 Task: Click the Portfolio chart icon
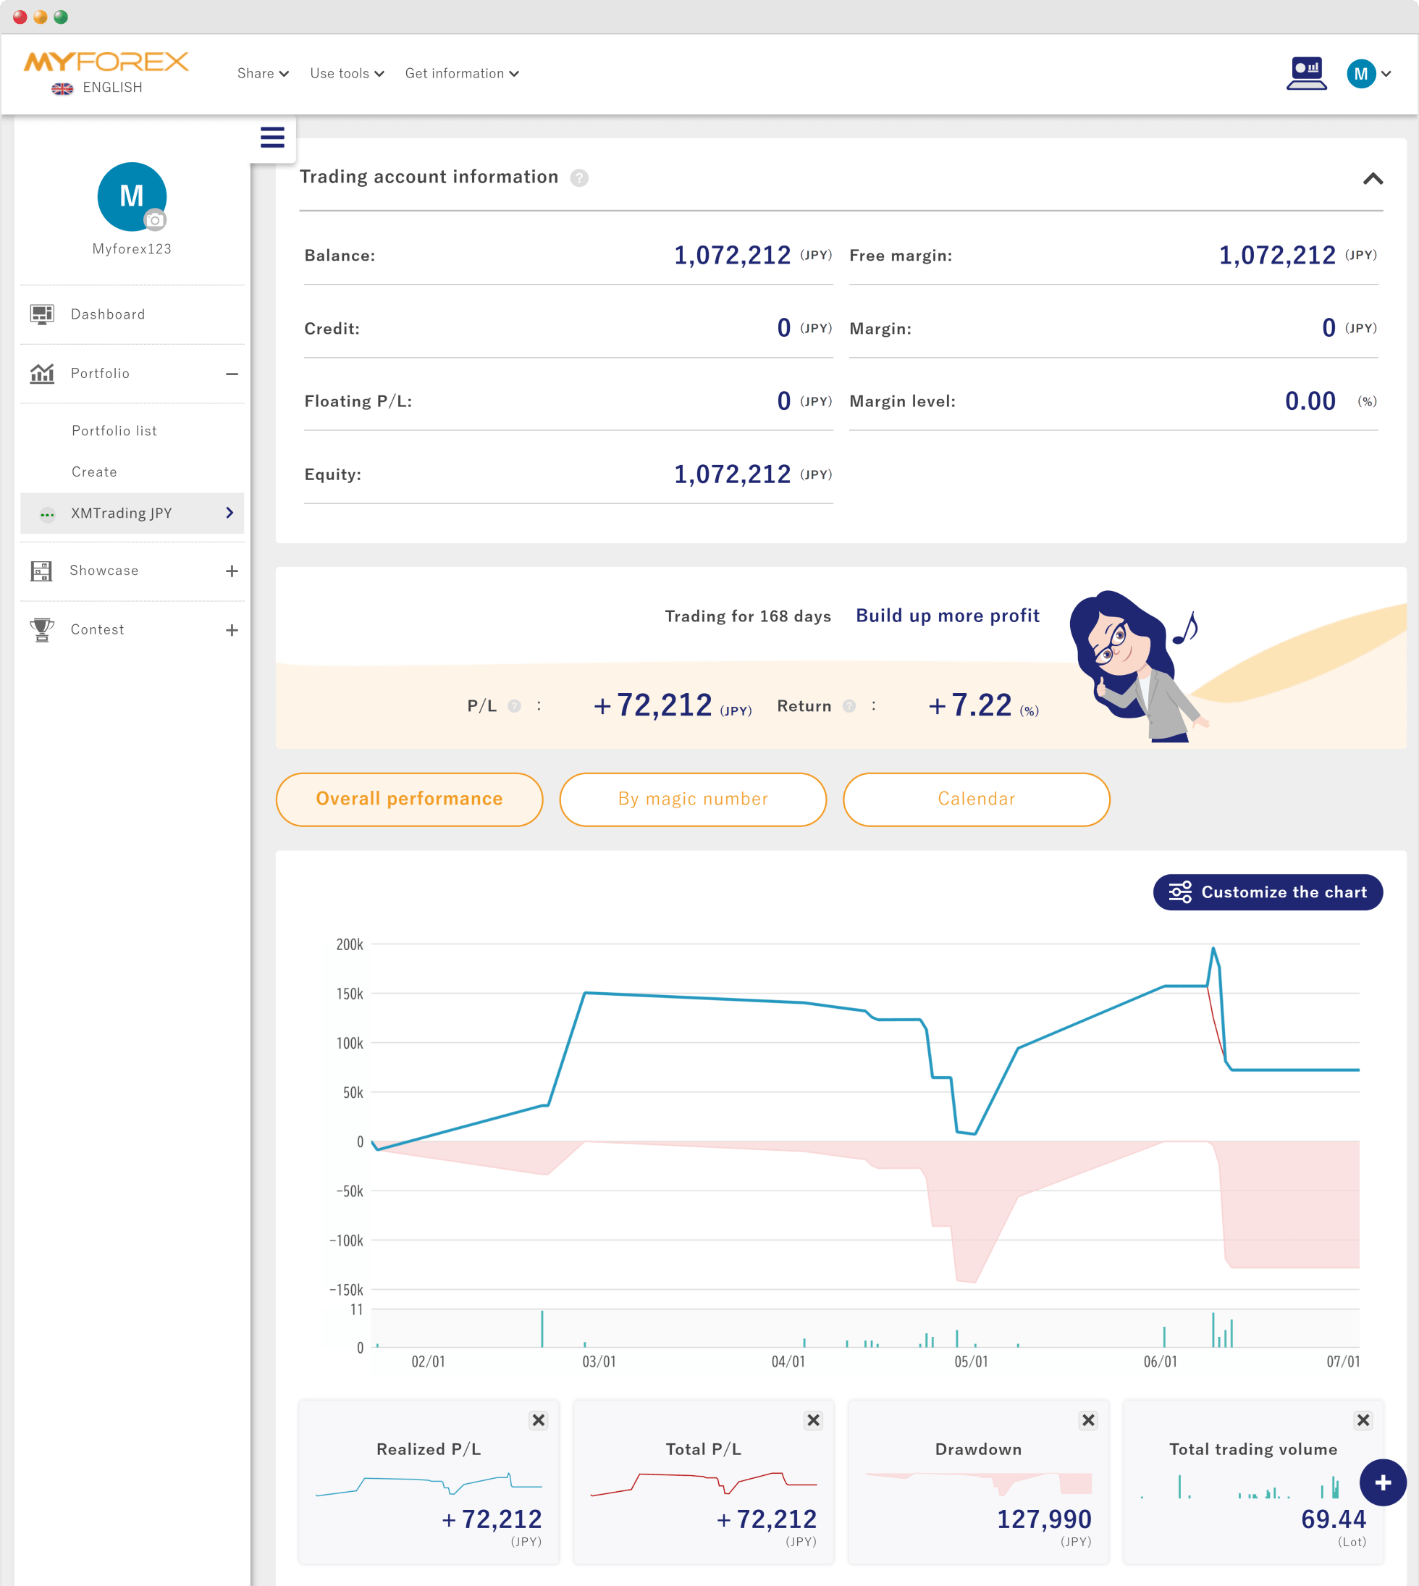point(42,374)
